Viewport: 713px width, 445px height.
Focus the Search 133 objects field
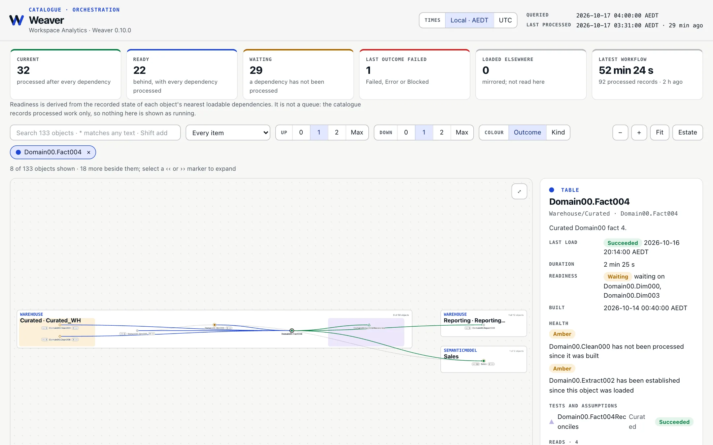[95, 133]
